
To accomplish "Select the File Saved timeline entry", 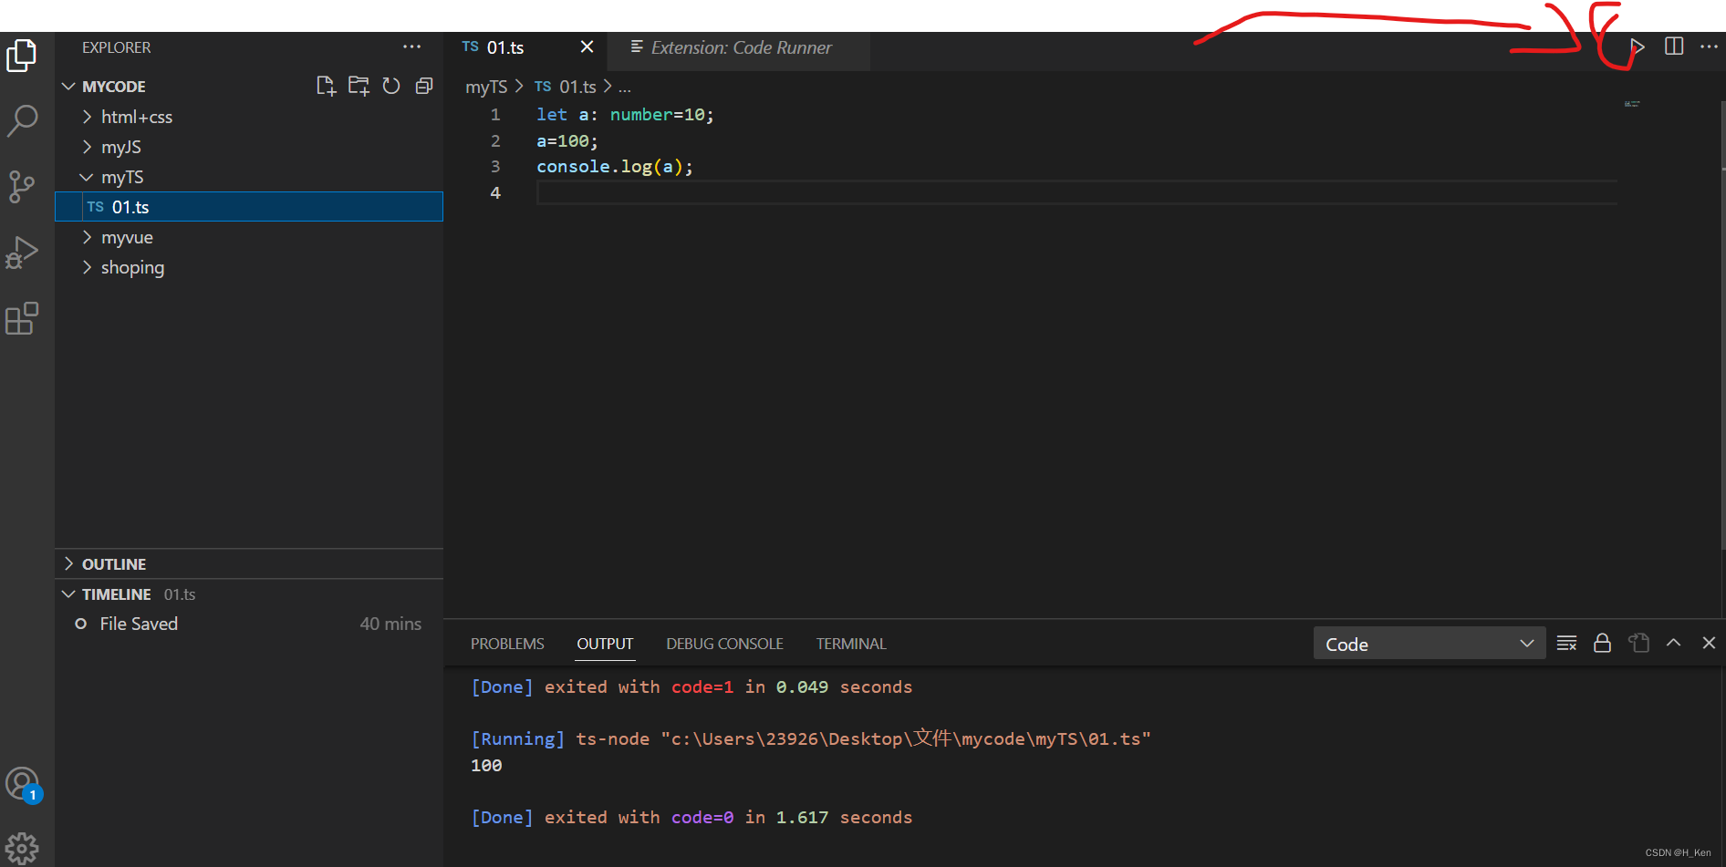I will click(249, 624).
